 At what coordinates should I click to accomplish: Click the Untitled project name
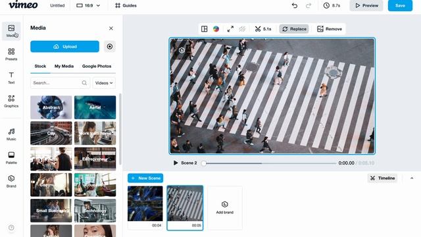(x=57, y=5)
